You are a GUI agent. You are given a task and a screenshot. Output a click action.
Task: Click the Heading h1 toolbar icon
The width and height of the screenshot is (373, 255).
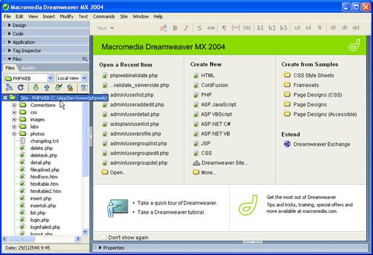(x=261, y=28)
